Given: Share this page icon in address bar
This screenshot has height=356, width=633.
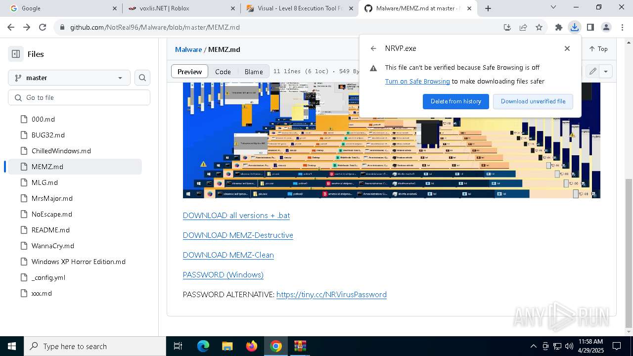Looking at the screenshot, I should pos(523,27).
